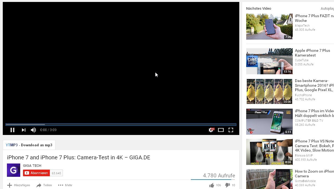334x189 pixels.
Task: Switch to theater mode
Action: tap(221, 130)
